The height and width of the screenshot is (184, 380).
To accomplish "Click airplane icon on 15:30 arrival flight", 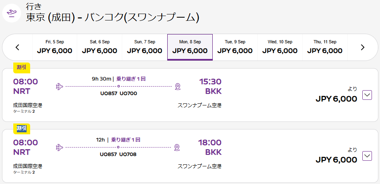I will click(x=60, y=86).
